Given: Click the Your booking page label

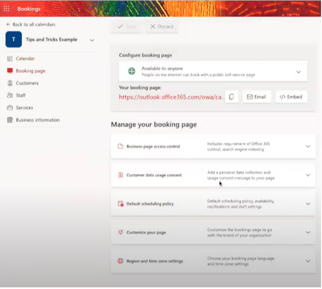Looking at the screenshot, I should [140, 88].
